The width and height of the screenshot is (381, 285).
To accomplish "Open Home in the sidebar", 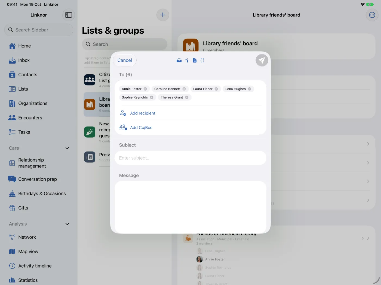I will point(39,46).
